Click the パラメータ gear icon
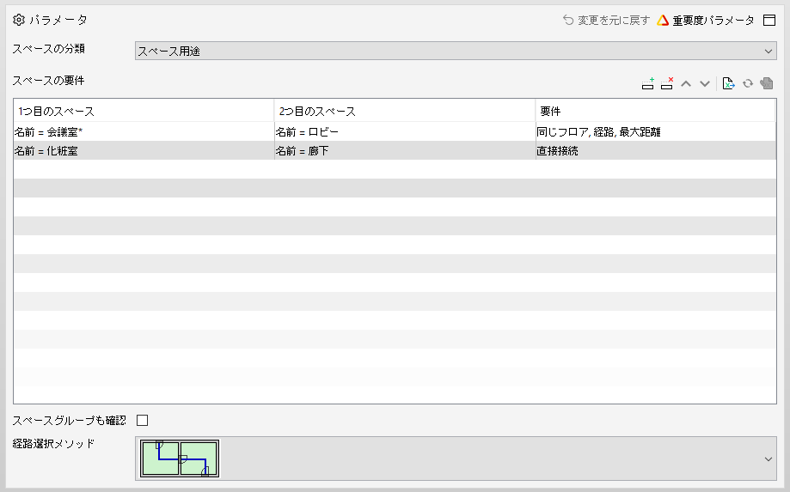 point(19,20)
